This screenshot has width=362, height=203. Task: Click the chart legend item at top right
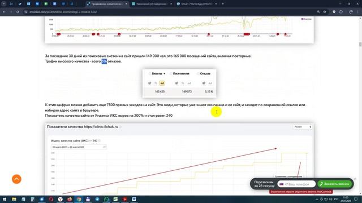[307, 19]
